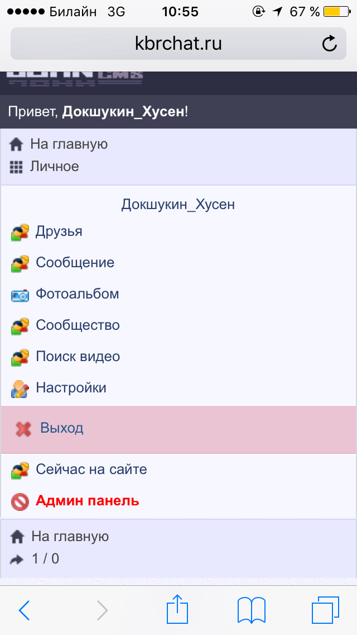The width and height of the screenshot is (357, 635).
Task: Tap bottom На главную footer link
Action: [x=70, y=537]
